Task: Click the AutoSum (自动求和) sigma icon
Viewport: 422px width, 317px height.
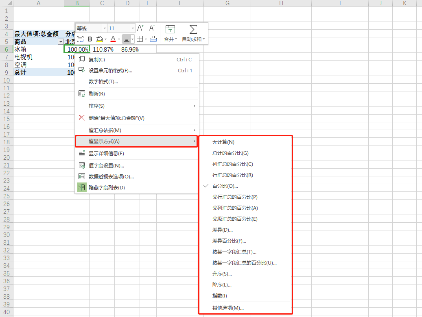Action: tap(193, 30)
